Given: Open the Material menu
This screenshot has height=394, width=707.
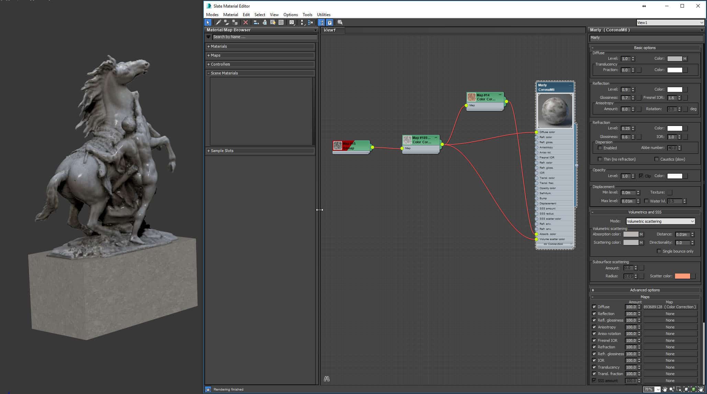Looking at the screenshot, I should [x=230, y=15].
